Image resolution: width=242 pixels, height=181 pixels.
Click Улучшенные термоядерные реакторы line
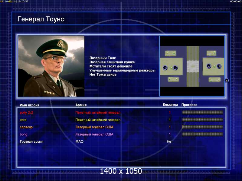tap(122, 70)
